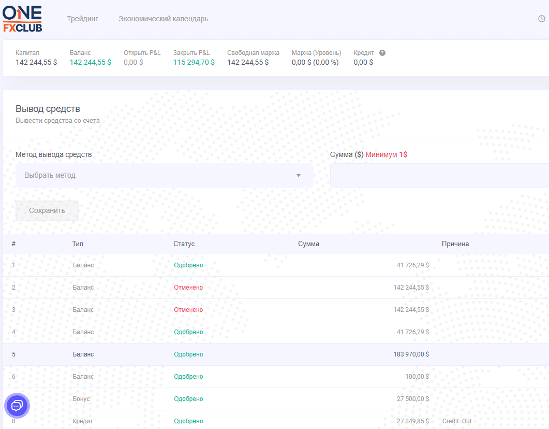549x429 pixels.
Task: Click the ONE FXCLUB logo
Action: pos(22,19)
